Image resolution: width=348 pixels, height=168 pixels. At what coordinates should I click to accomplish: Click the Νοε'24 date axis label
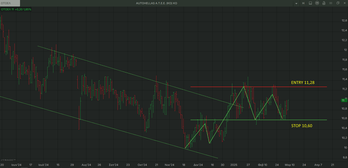coord(170,165)
